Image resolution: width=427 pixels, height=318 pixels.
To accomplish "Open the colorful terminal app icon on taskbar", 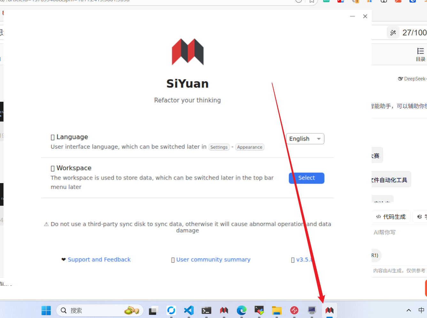I will pos(259,310).
